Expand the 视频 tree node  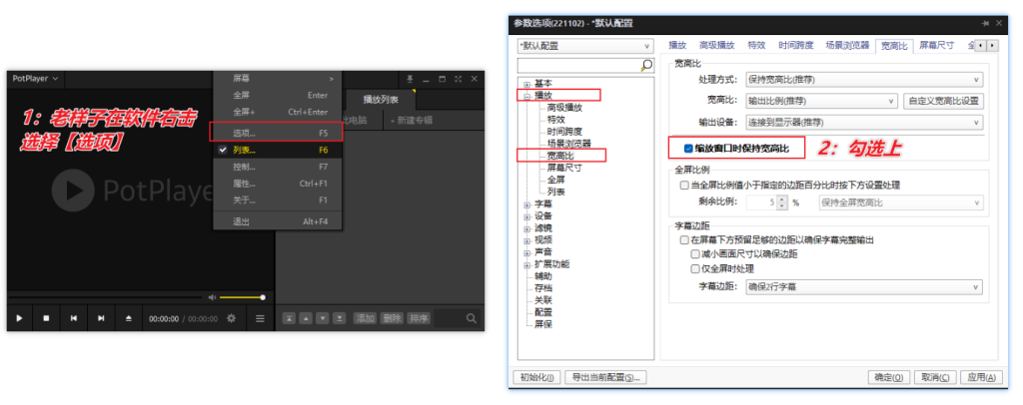click(526, 240)
